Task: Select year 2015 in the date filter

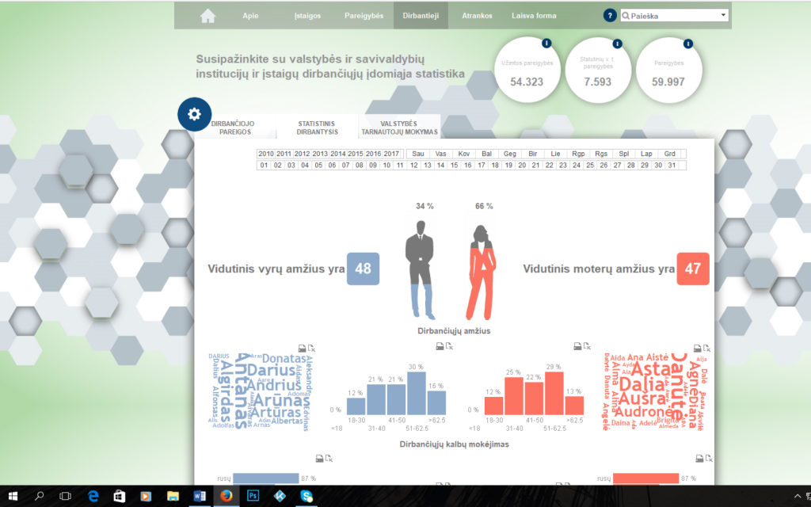Action: tap(356, 154)
